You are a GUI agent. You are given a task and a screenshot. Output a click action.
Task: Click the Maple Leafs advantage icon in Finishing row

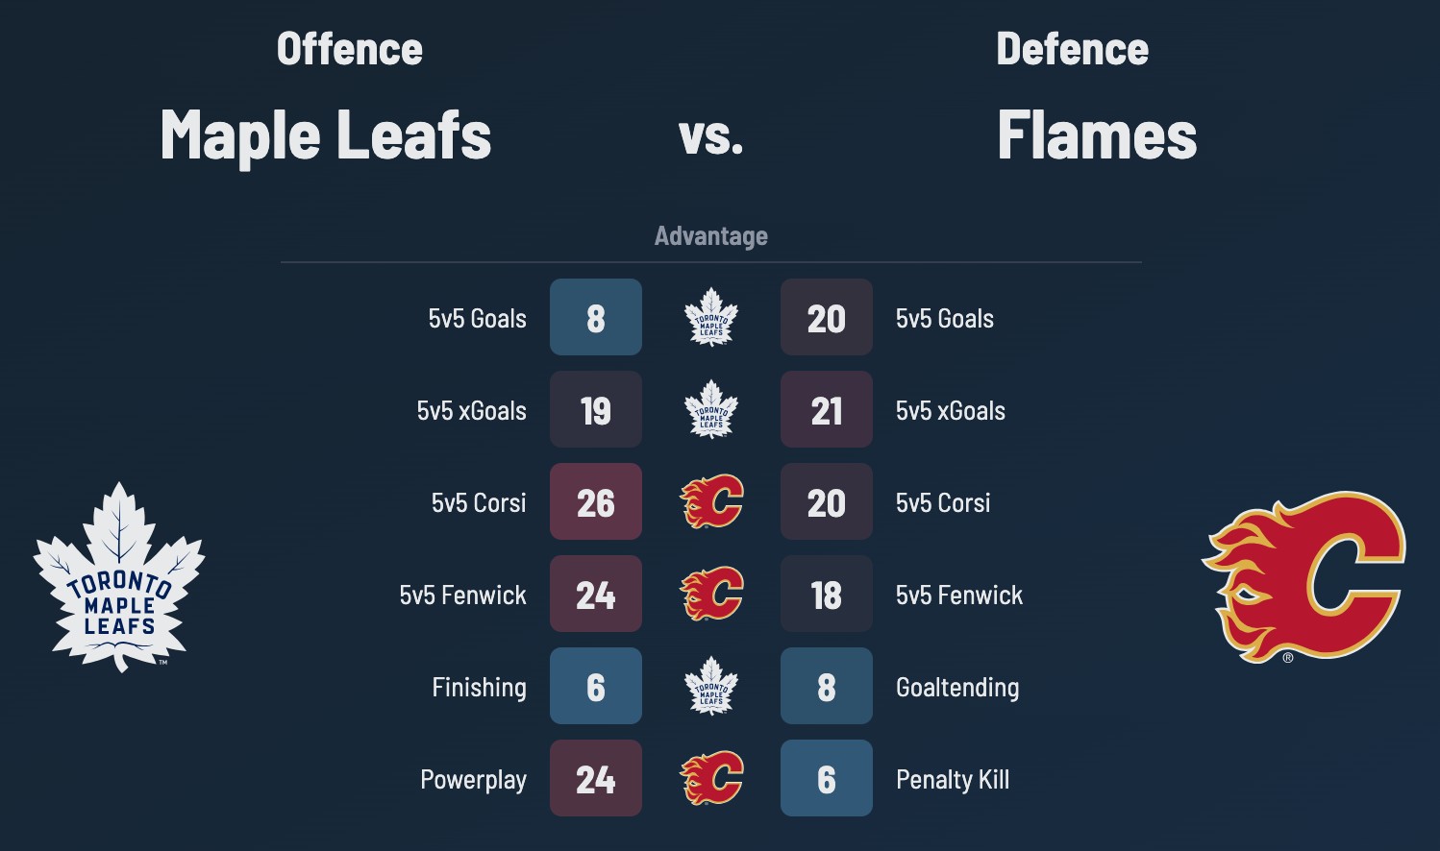(711, 686)
